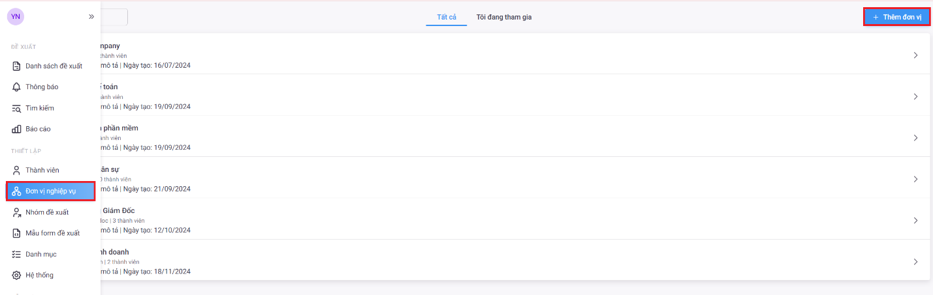
Task: Collapse the sidebar with the double-chevron
Action: pos(91,17)
